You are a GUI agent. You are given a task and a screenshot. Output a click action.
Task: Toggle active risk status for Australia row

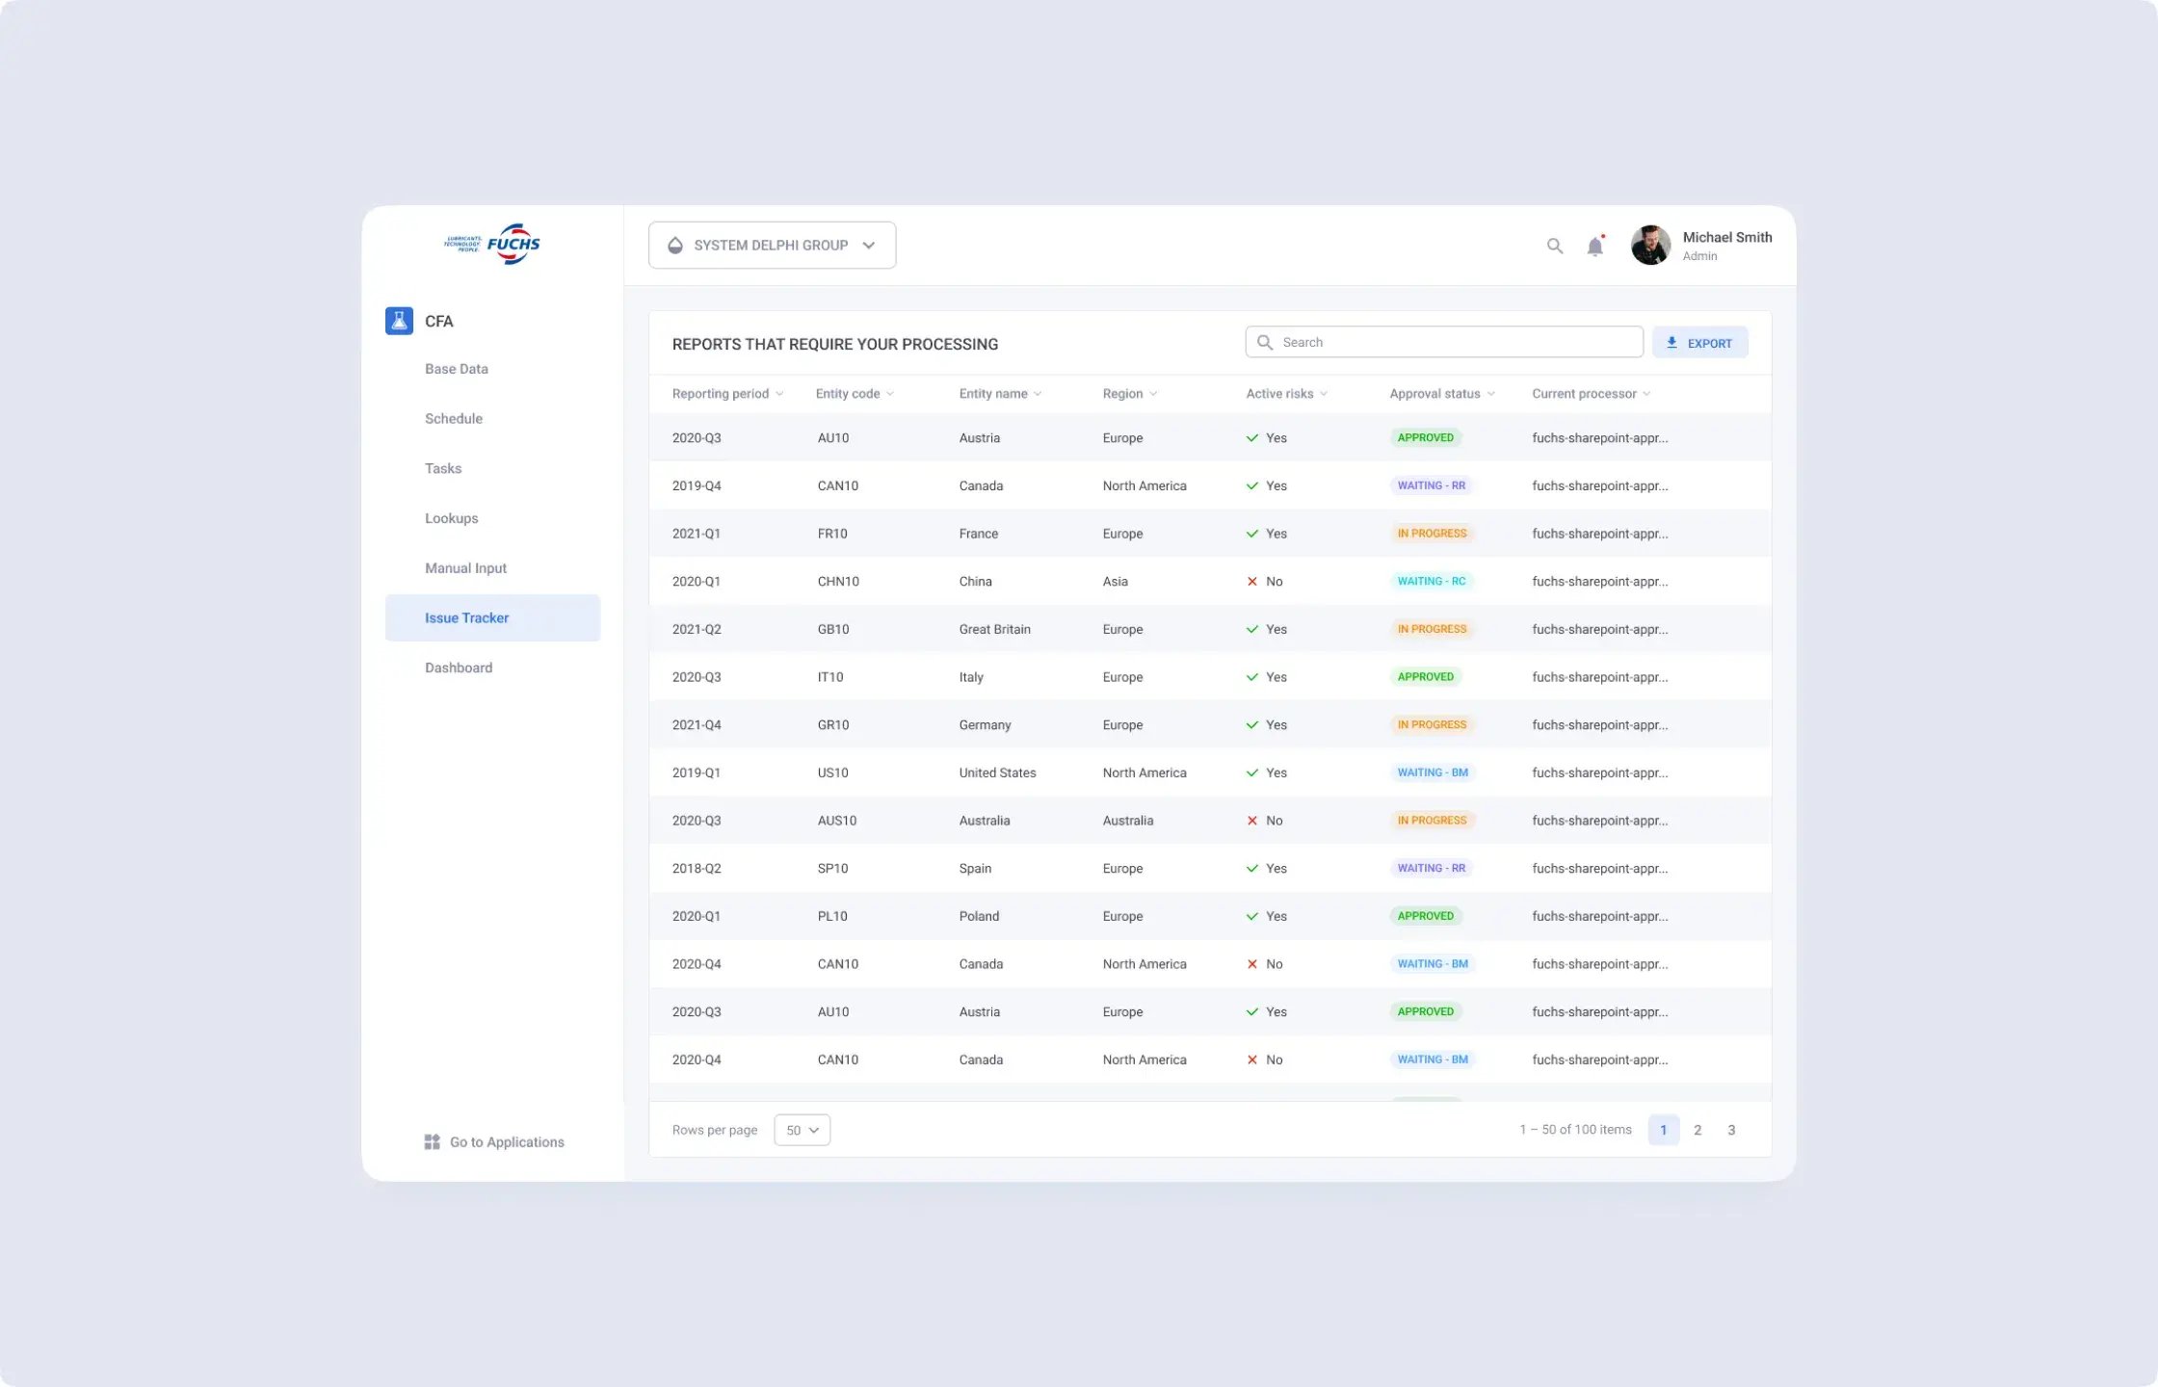pyautogui.click(x=1252, y=820)
